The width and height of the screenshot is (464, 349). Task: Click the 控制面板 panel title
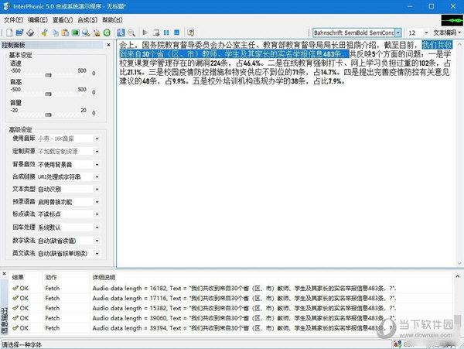point(13,45)
